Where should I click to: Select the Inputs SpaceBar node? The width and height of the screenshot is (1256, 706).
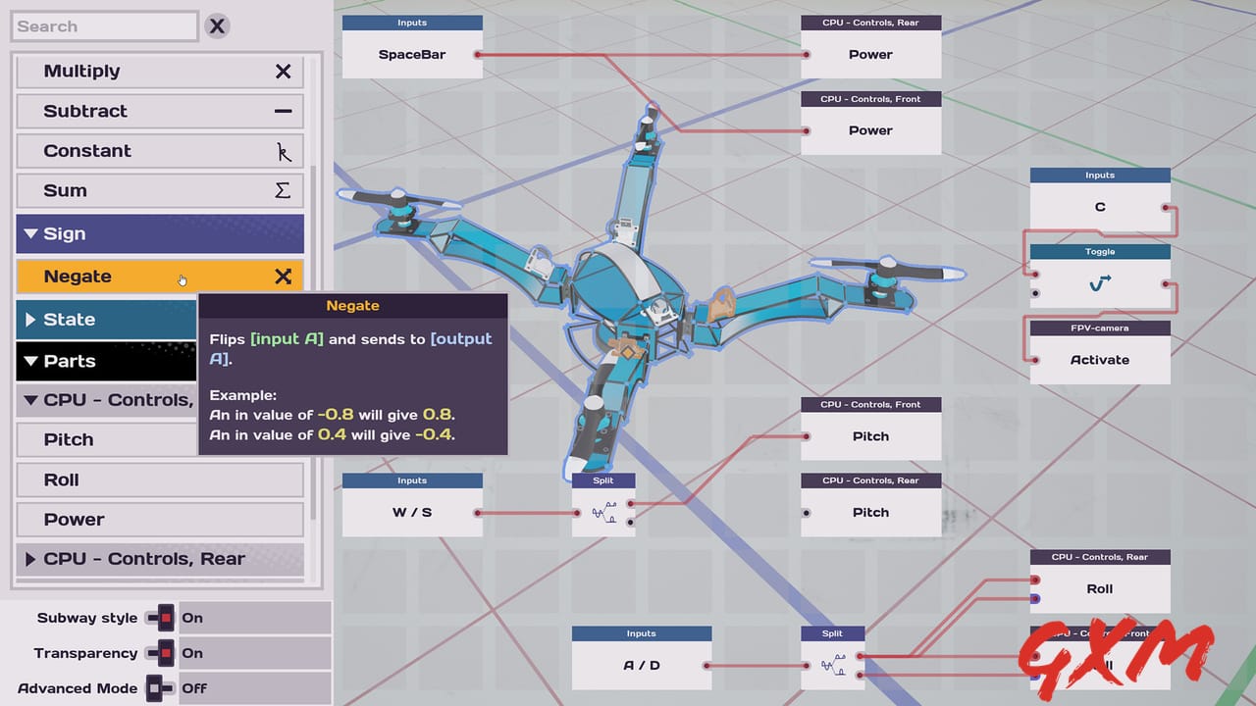click(x=411, y=54)
